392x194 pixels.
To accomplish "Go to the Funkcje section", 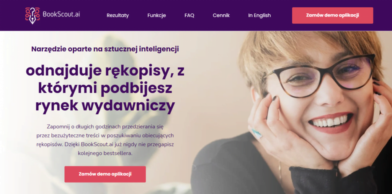I will pos(157,15).
